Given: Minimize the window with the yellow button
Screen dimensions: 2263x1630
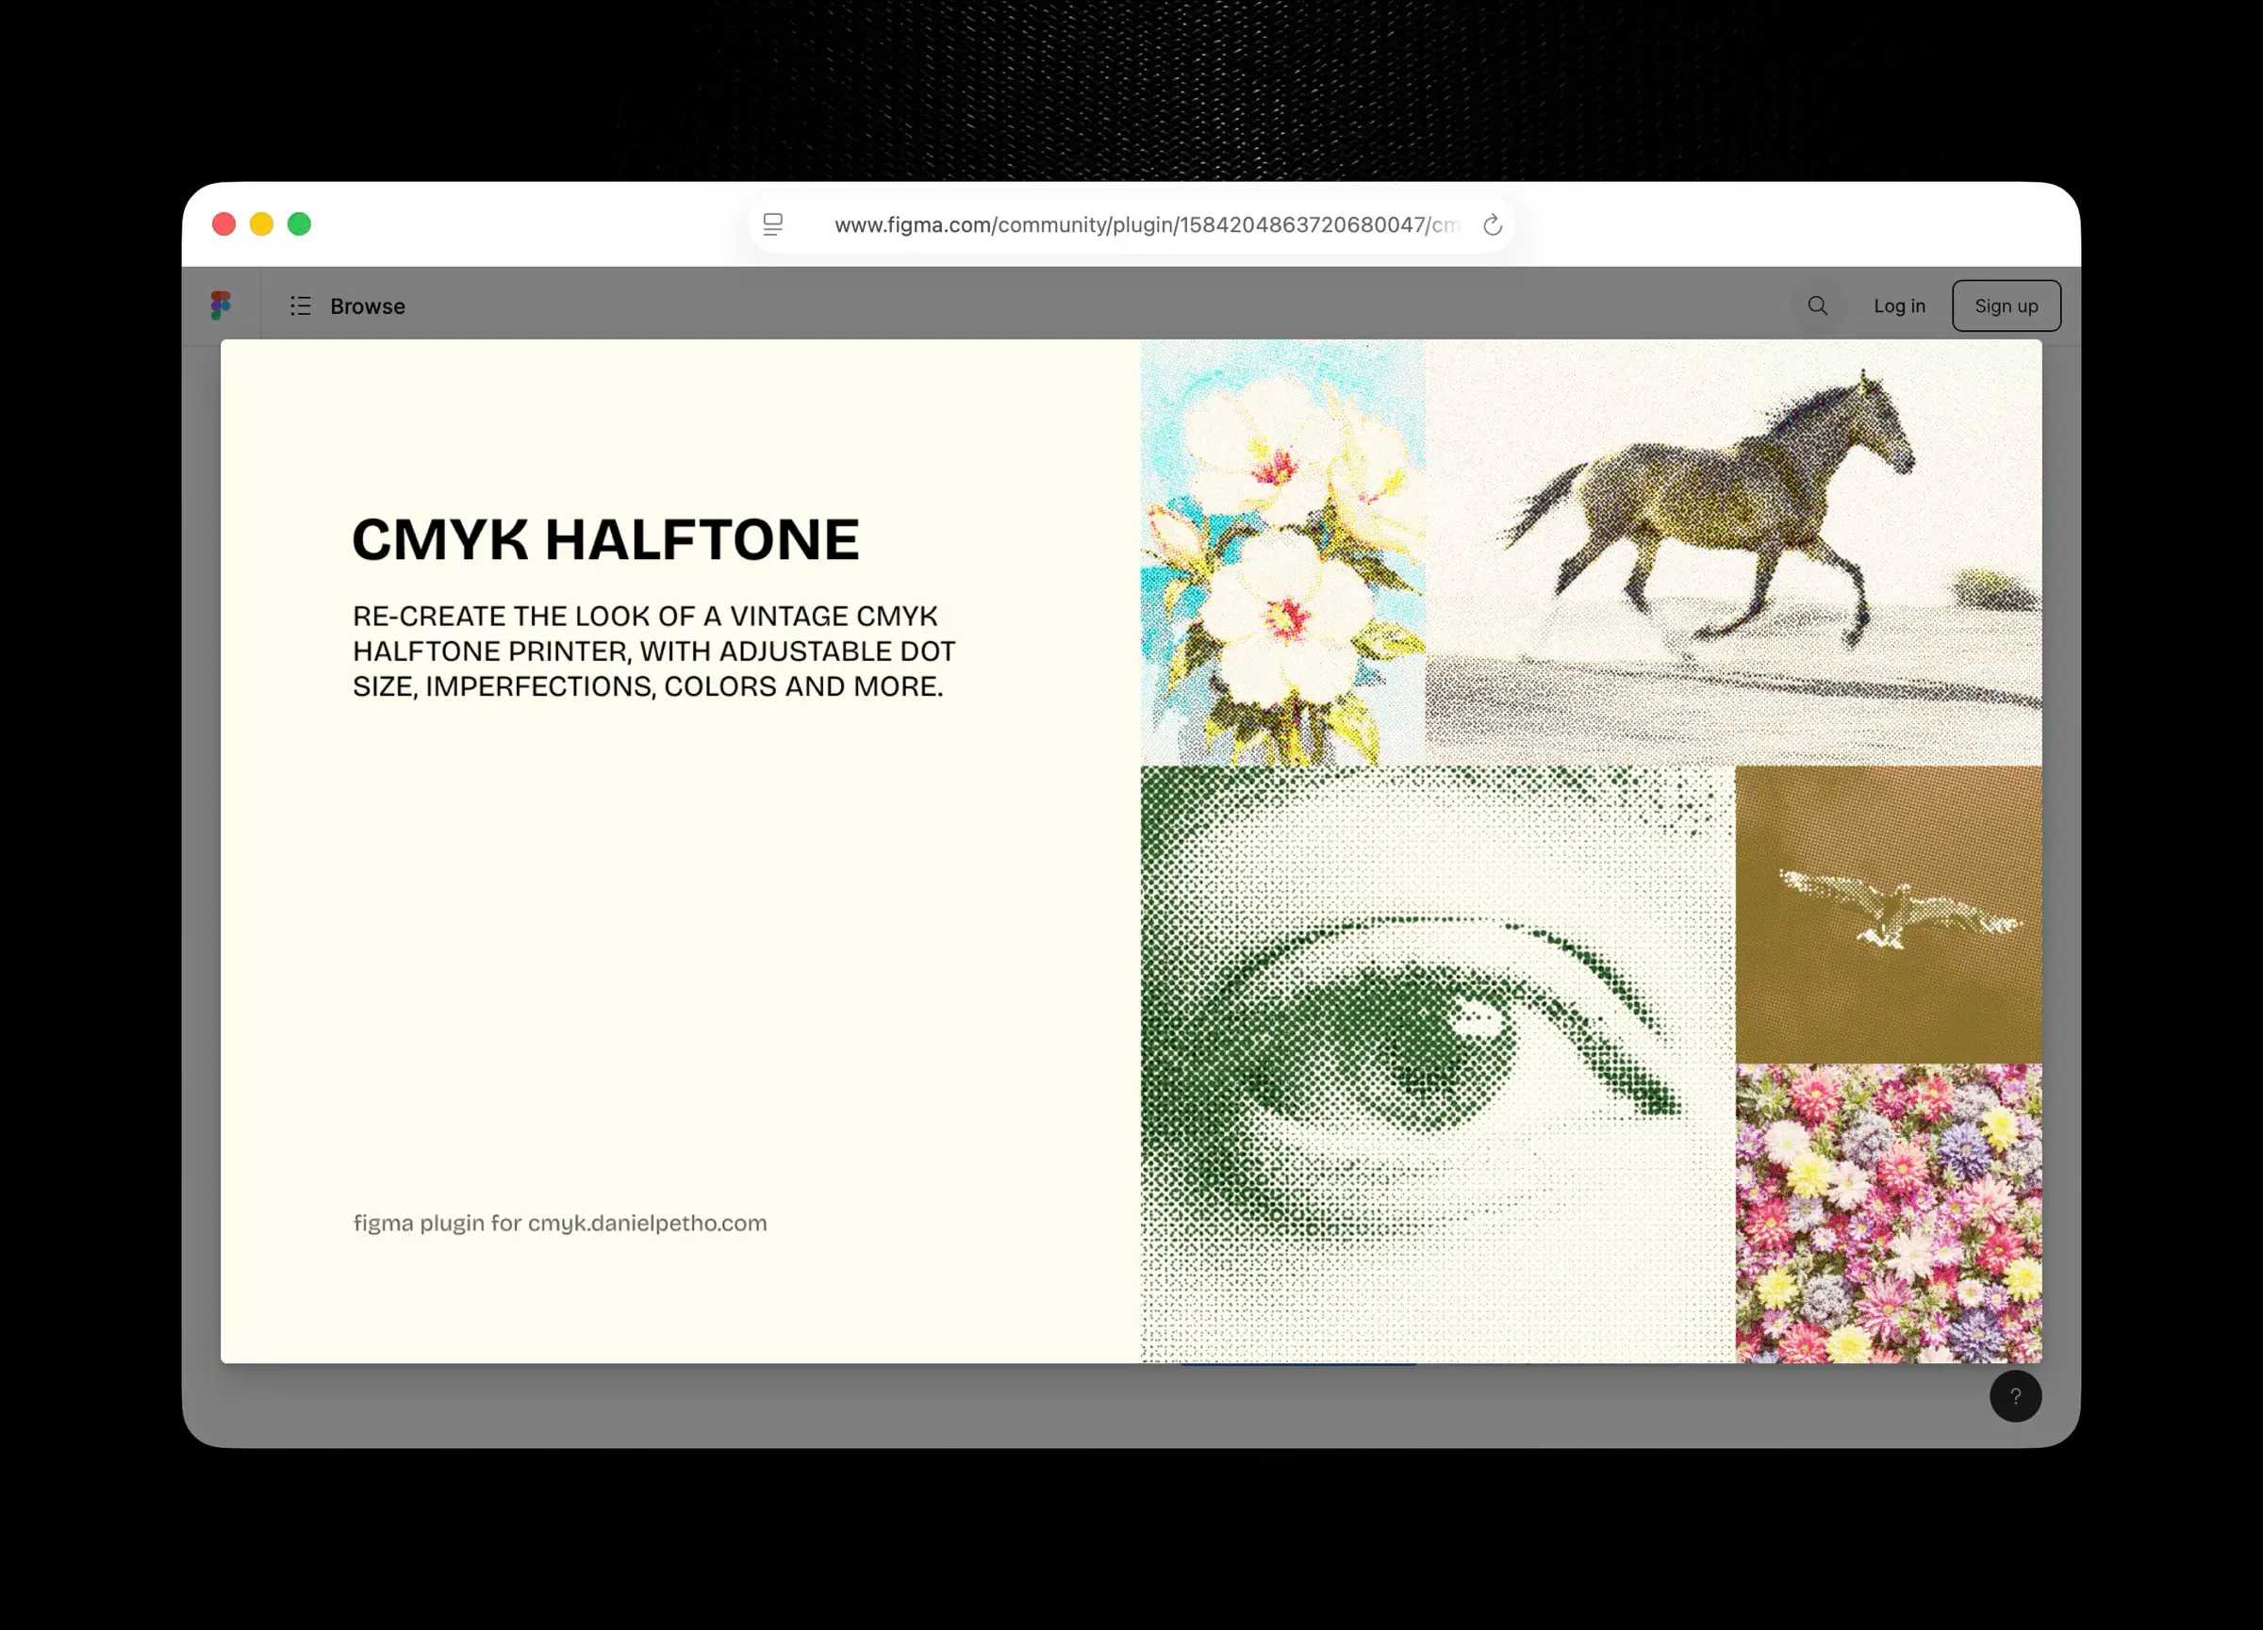Looking at the screenshot, I should [261, 224].
